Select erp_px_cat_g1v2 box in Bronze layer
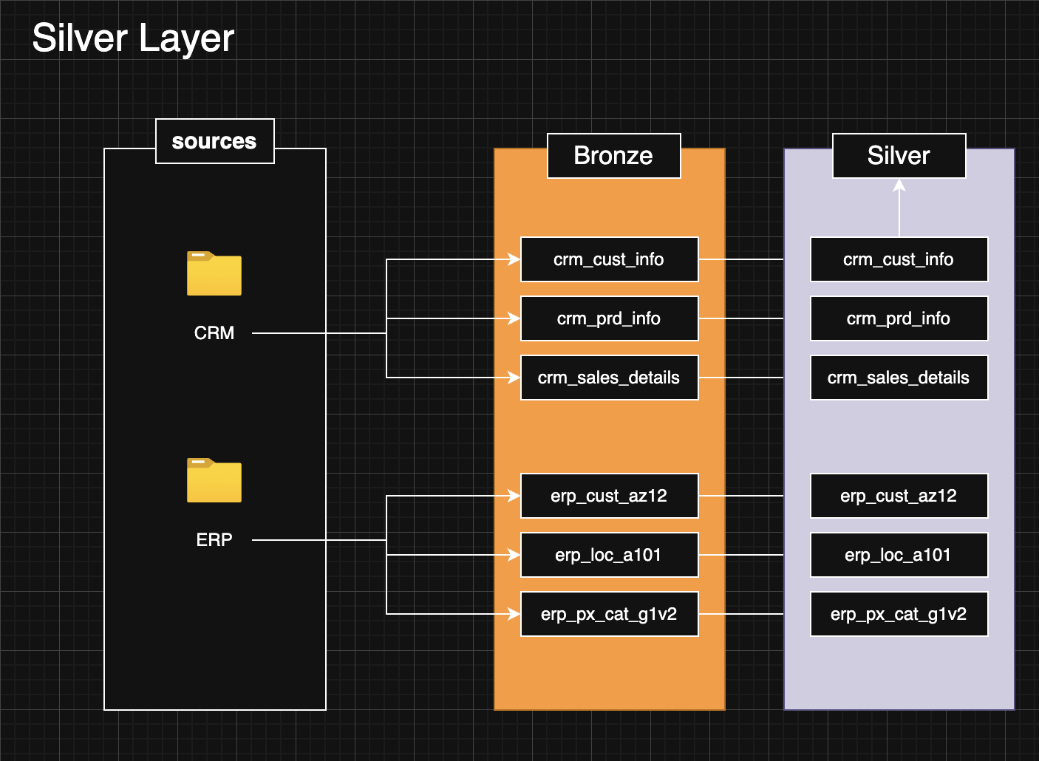The width and height of the screenshot is (1039, 761). [609, 614]
